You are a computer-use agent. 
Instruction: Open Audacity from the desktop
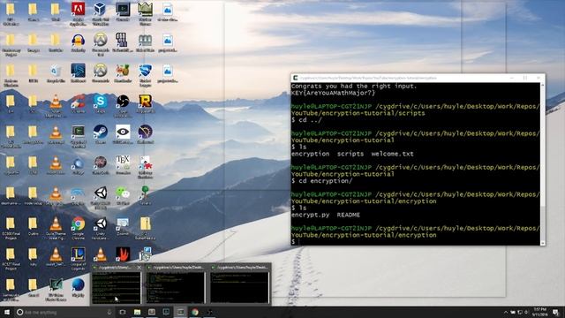pos(78,42)
